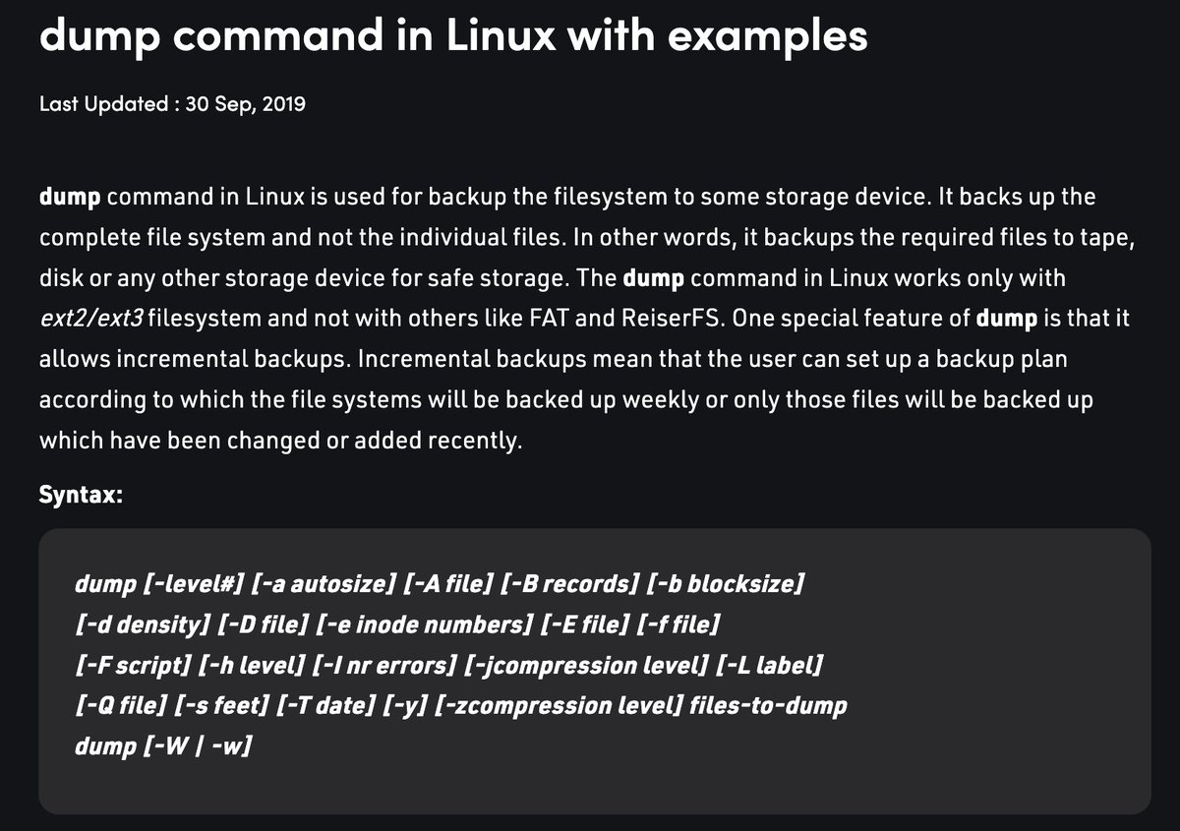The width and height of the screenshot is (1180, 831).
Task: Click '[-b blocksize]' option in code
Action: point(726,586)
